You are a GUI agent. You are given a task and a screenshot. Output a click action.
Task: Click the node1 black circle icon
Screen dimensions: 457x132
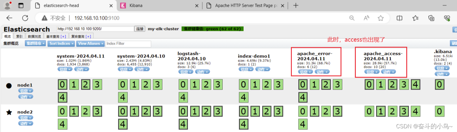coord(9,86)
